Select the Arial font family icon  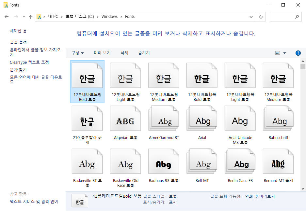(x=202, y=118)
